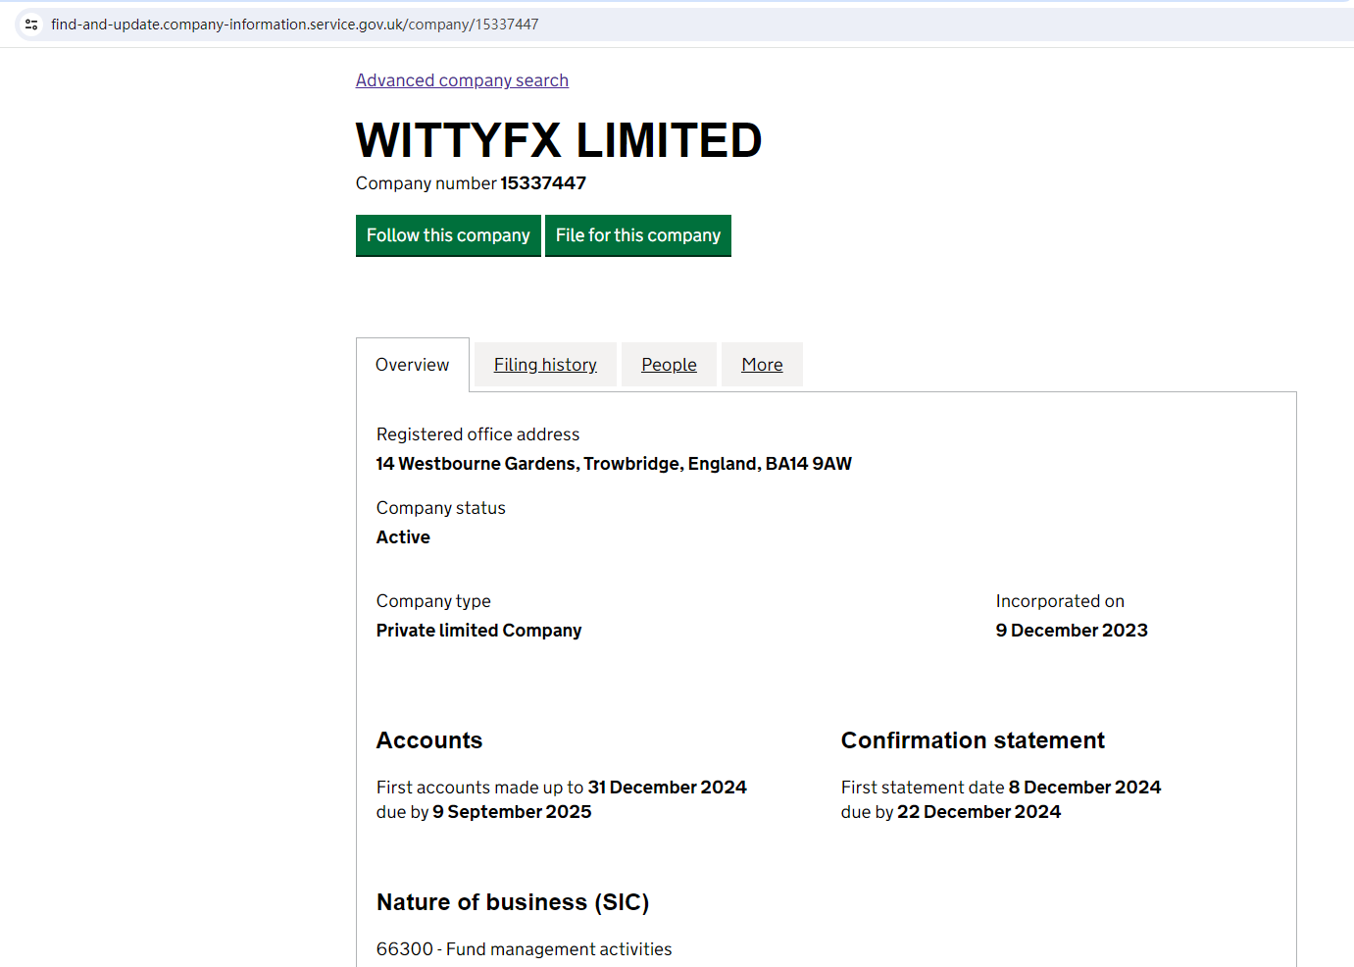Click the Private limited Company type value
Screen dimensions: 1354x967
[x=478, y=631]
